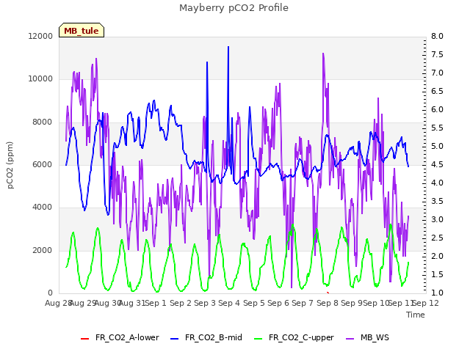Select the FR_CO2_C-upper legend label
470x352 pixels.
coord(301,337)
